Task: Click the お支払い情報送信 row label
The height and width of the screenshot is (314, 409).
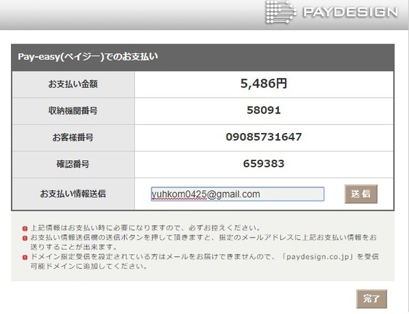Action: 73,194
